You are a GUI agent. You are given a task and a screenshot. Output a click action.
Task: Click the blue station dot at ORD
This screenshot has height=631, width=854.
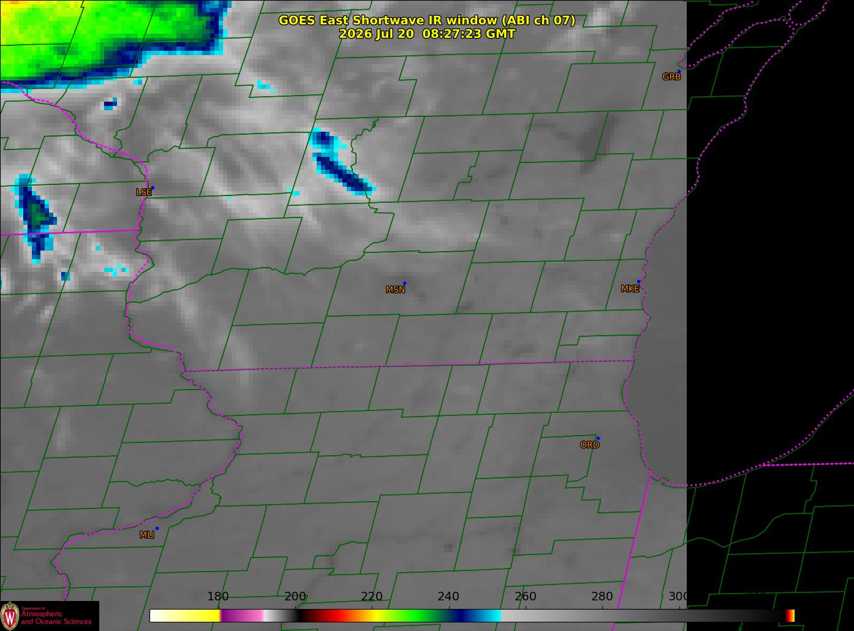pos(598,438)
